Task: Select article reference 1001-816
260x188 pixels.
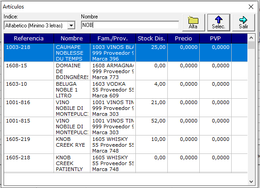Action: pos(126,108)
